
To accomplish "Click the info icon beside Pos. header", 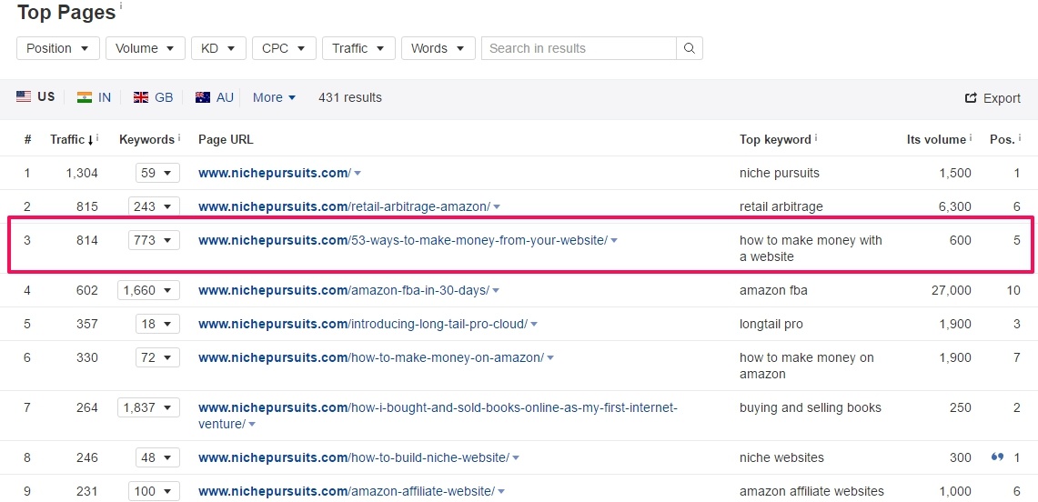I will click(1020, 137).
